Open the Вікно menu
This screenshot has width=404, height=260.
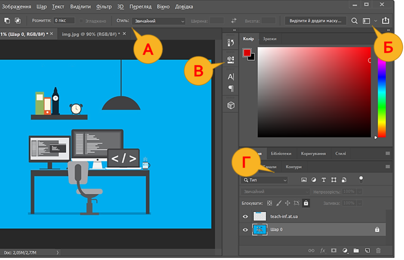[x=163, y=7]
